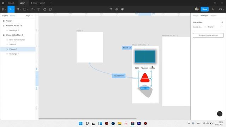Open File Explorer from taskbar
Screen dimensions: 226x127
pyautogui.click(x=119, y=123)
